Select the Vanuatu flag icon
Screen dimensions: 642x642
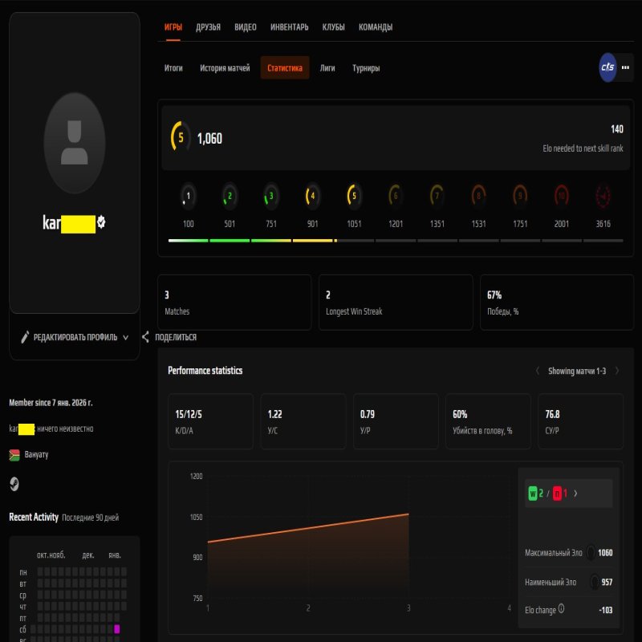point(14,455)
